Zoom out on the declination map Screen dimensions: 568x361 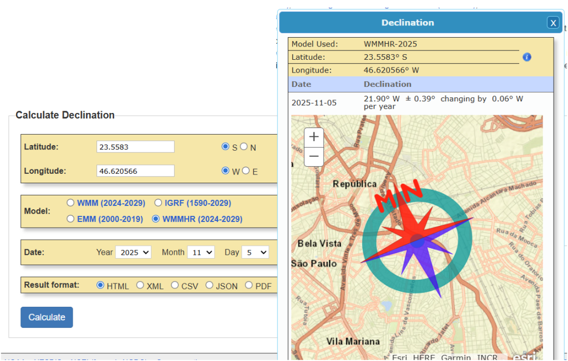click(314, 157)
